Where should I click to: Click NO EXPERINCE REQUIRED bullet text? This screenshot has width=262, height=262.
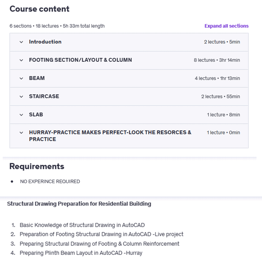point(50,182)
